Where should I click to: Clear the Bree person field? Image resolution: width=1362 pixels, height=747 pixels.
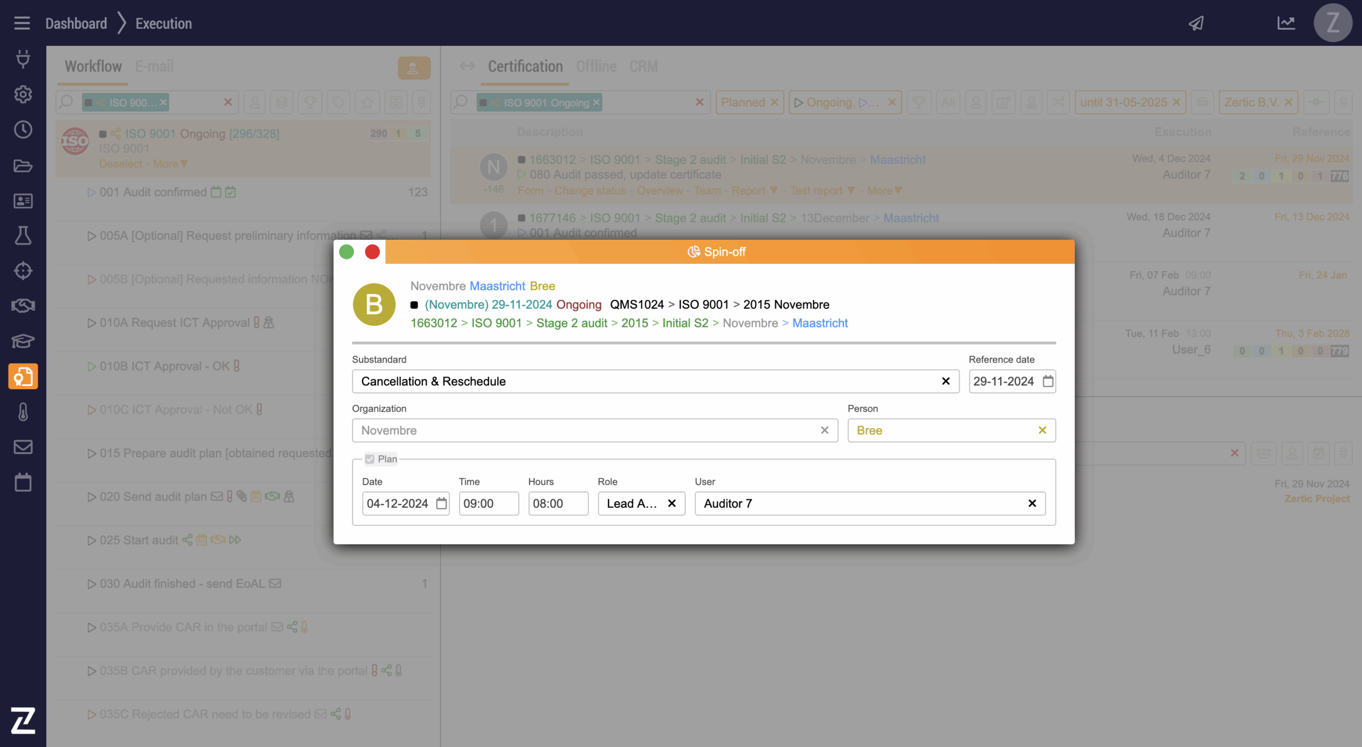(1042, 430)
